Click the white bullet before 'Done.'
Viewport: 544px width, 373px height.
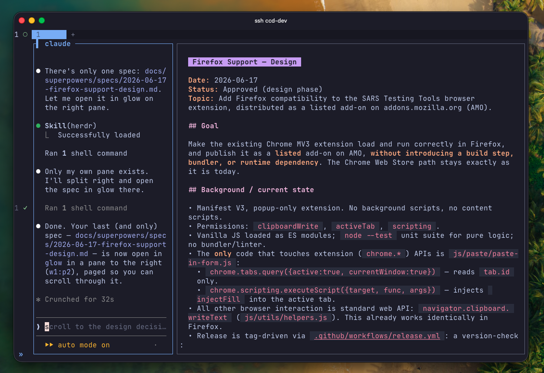click(x=38, y=226)
